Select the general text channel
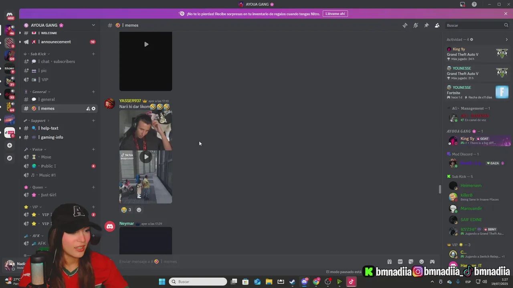 (59, 100)
